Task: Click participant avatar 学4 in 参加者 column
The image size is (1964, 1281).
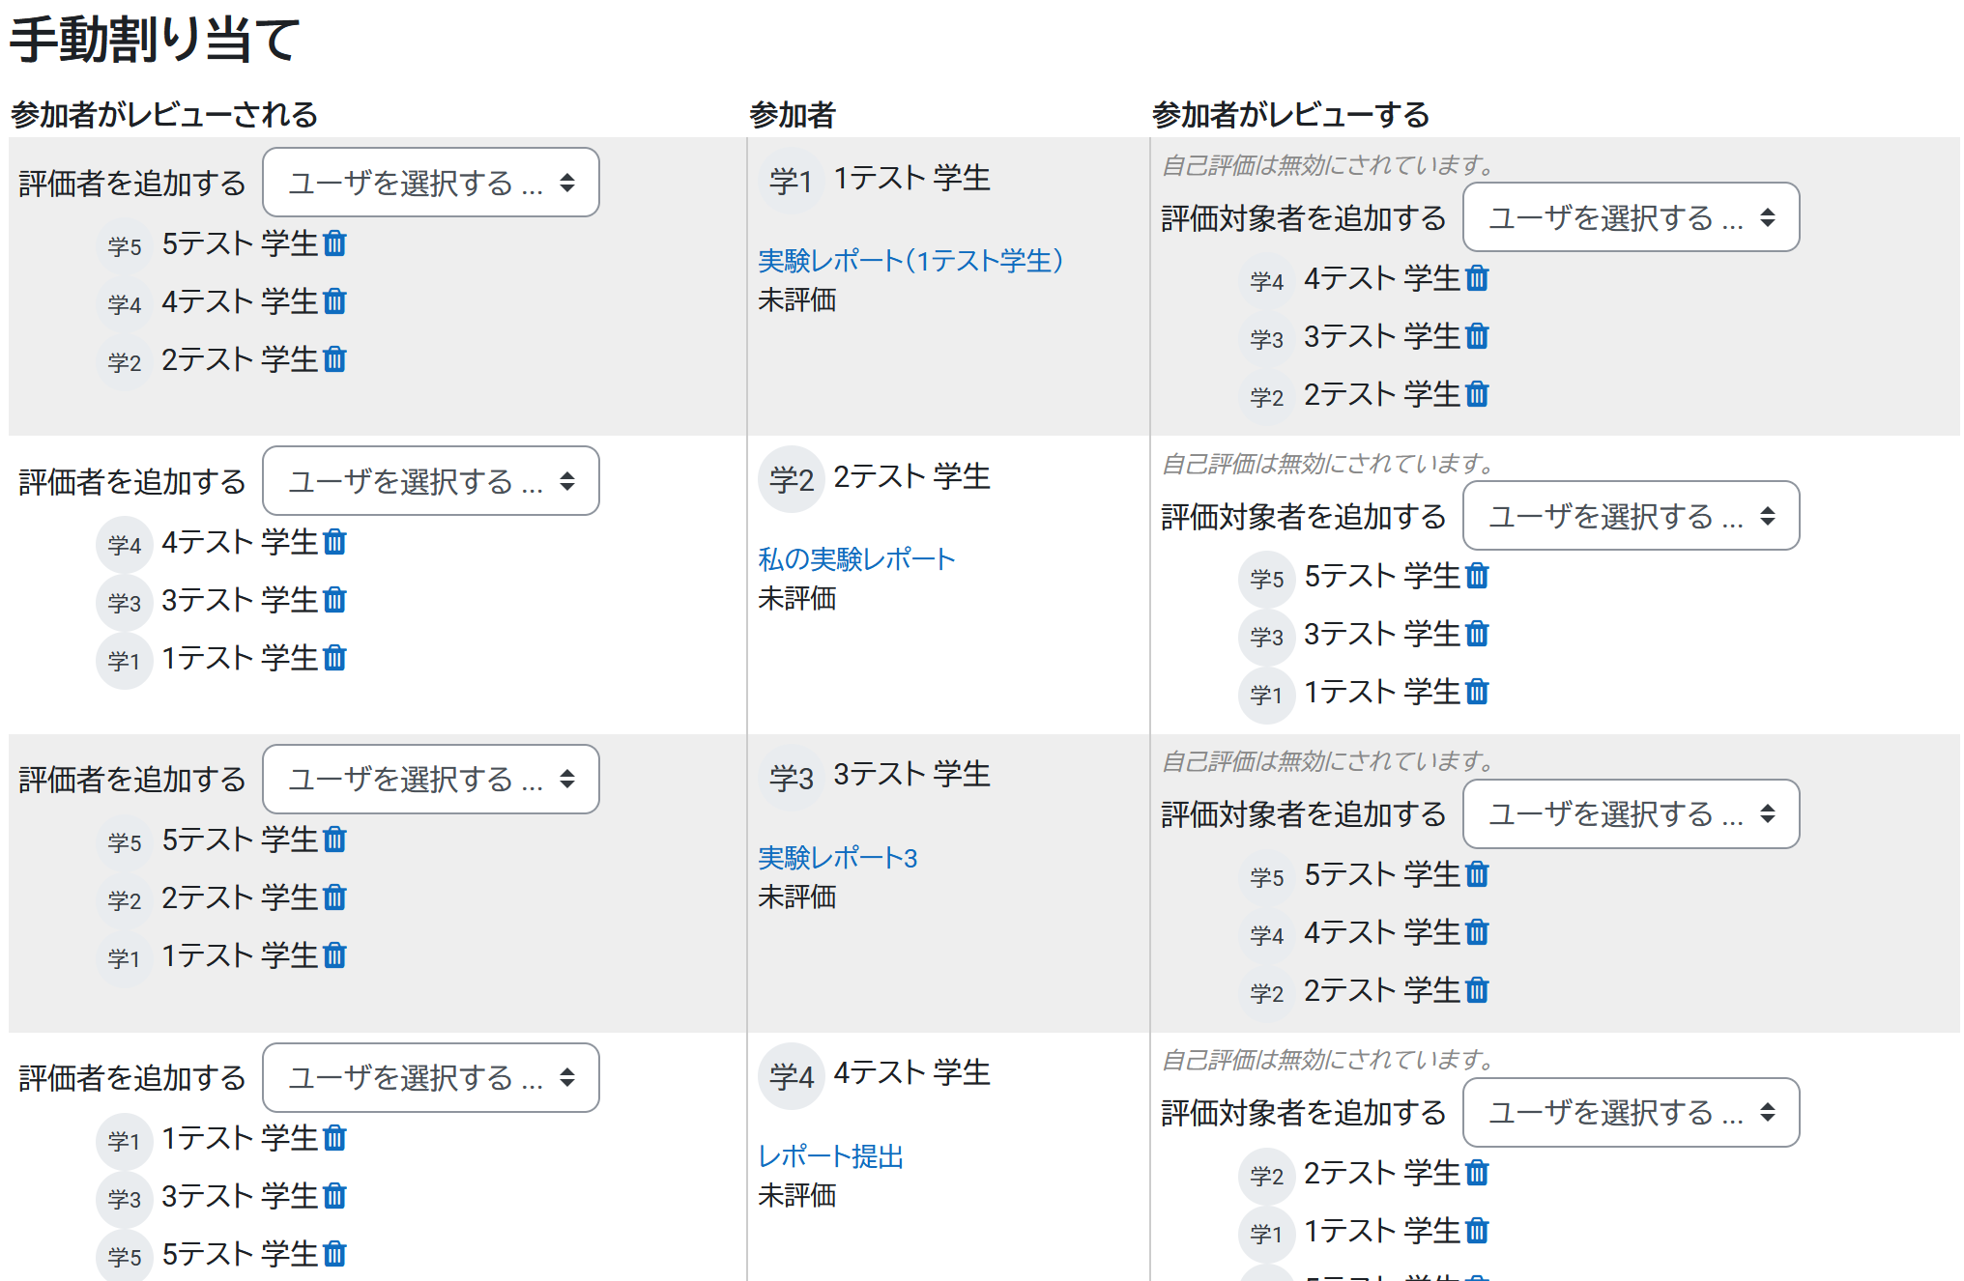Action: 791,1075
